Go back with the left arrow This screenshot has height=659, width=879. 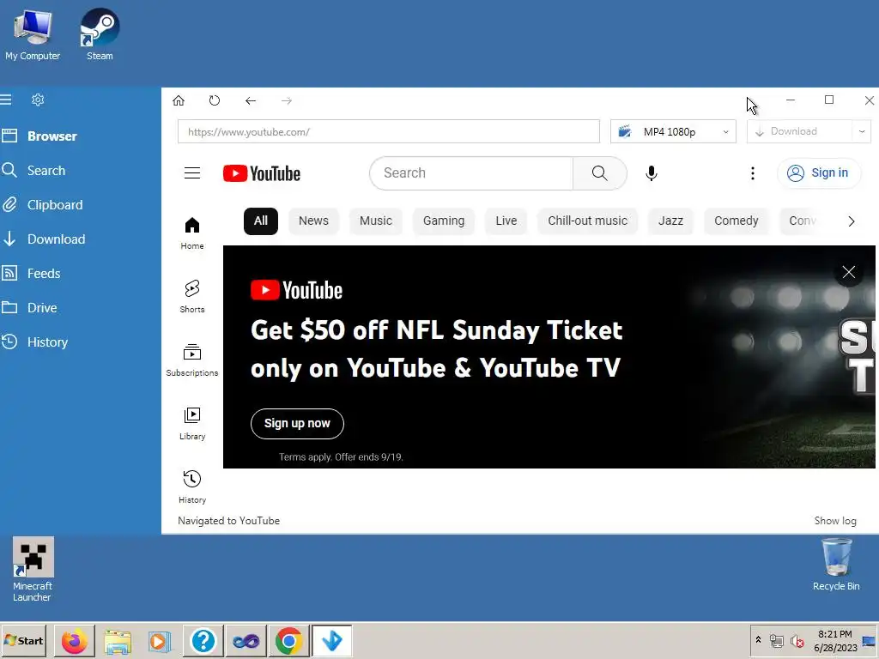point(251,101)
